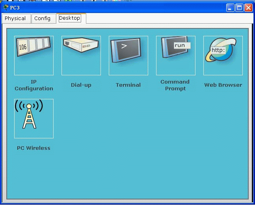The image size is (255, 205).
Task: Minimize the PC3 window
Action: click(x=230, y=8)
